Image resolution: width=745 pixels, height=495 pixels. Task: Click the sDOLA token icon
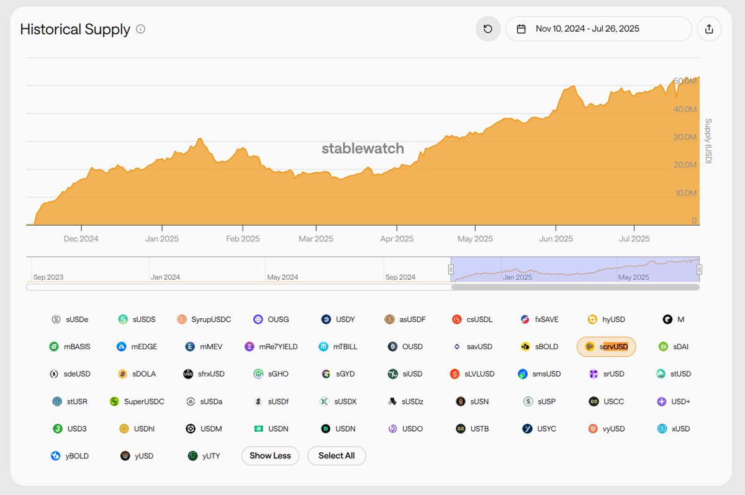tap(122, 374)
